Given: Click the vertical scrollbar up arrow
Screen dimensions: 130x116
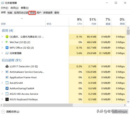Looking at the screenshot, I should point(128,28).
